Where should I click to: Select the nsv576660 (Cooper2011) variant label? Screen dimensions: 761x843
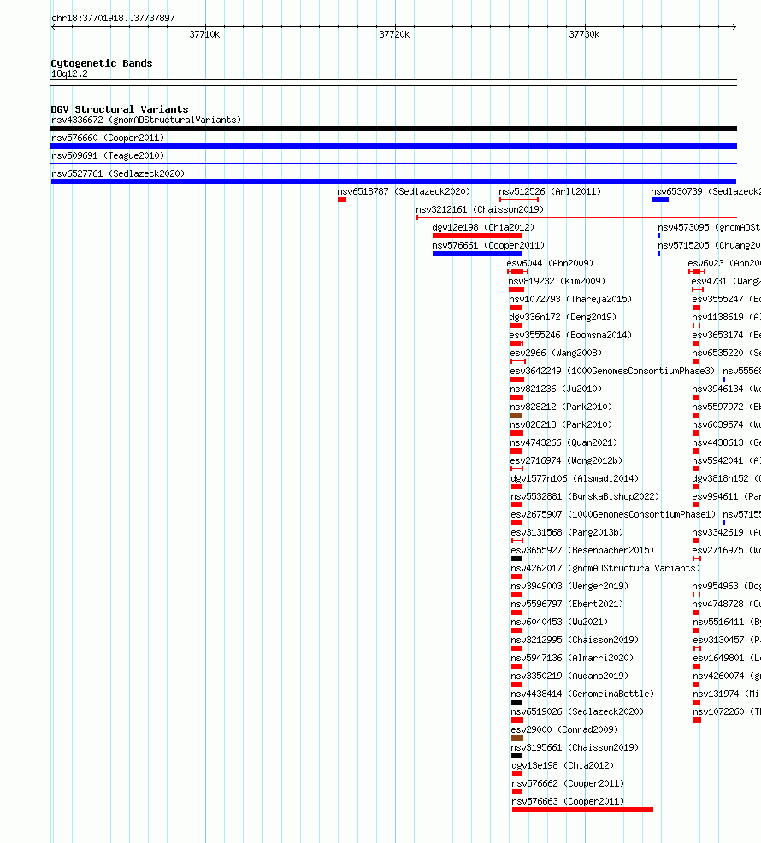(108, 138)
